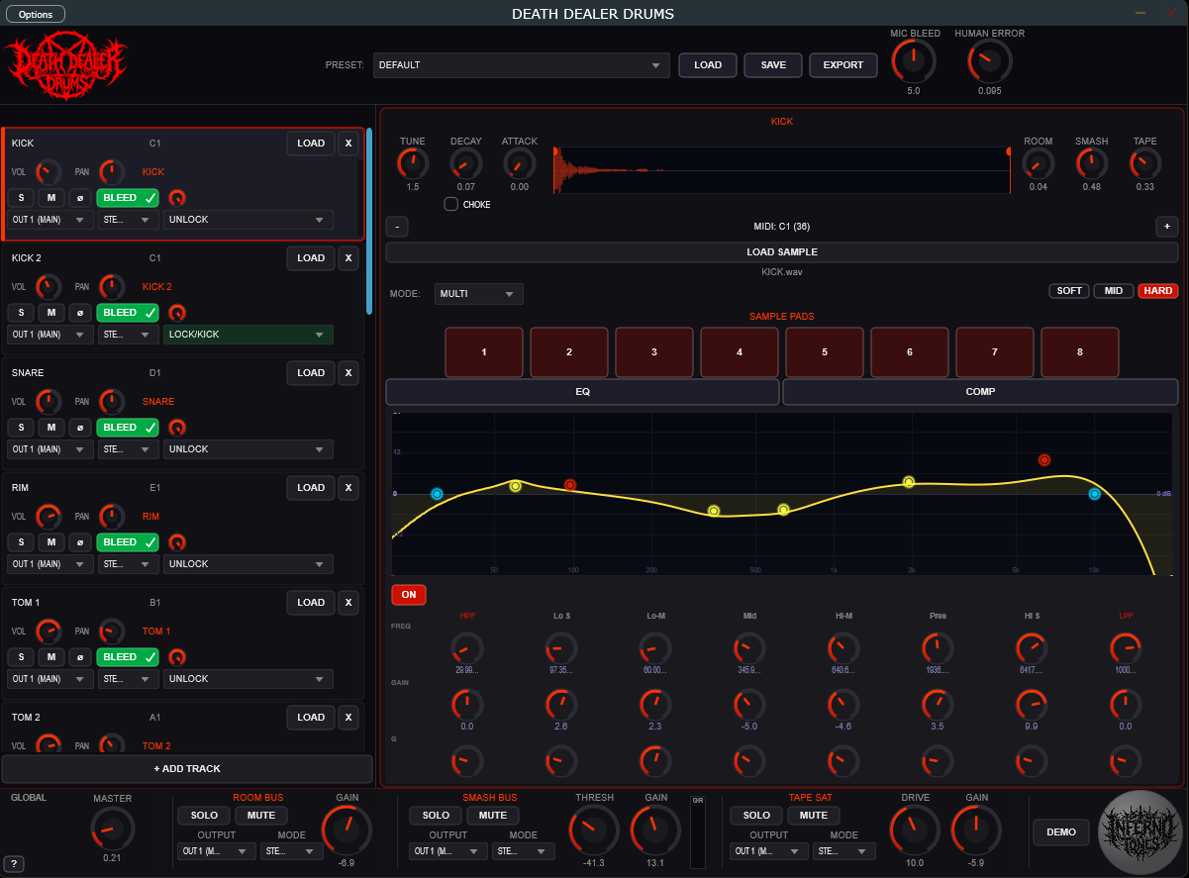Click the TAPE SAT DRIVE knob

pyautogui.click(x=915, y=829)
